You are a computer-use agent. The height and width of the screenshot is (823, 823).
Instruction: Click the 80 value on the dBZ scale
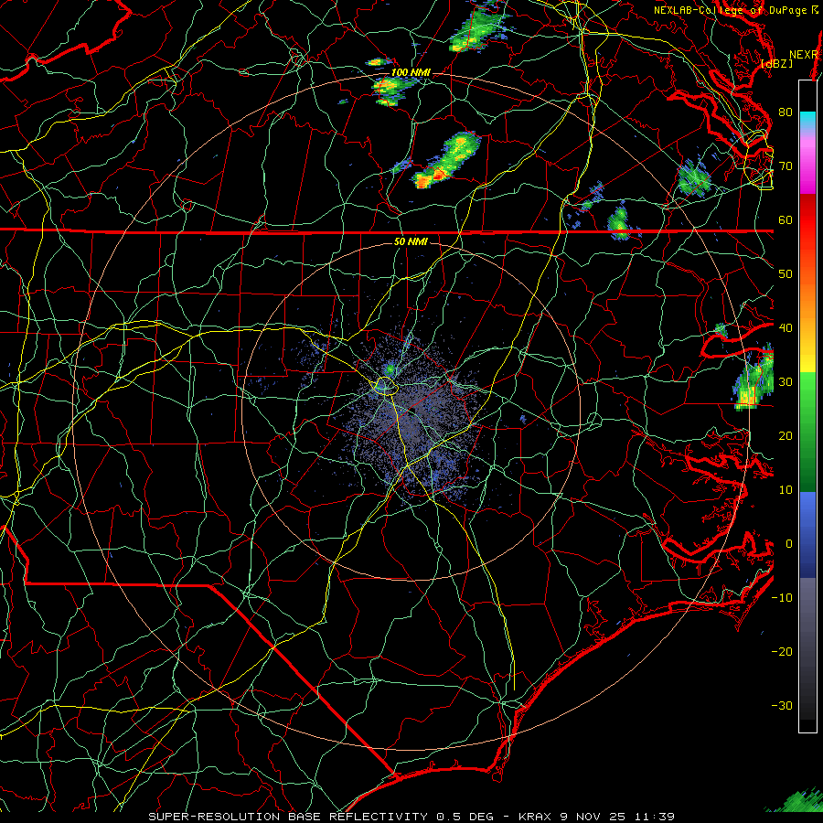pos(786,112)
